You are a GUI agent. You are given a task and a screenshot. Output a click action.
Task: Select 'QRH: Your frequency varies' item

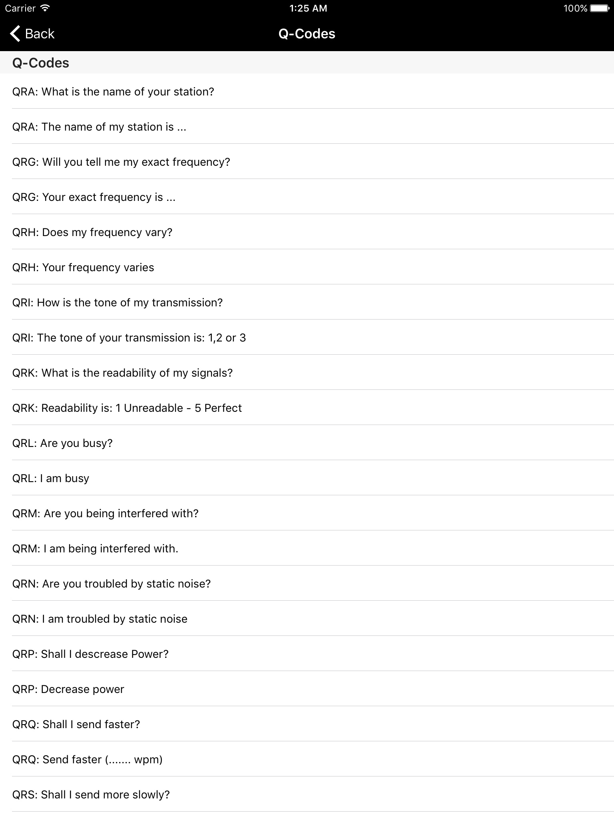point(83,268)
